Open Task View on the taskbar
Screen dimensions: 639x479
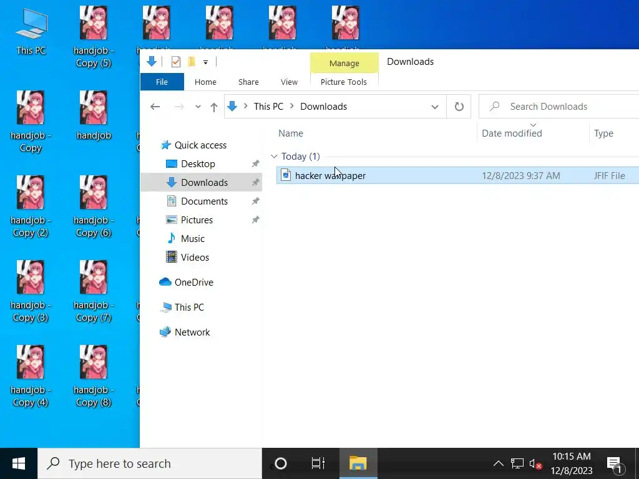(x=318, y=463)
